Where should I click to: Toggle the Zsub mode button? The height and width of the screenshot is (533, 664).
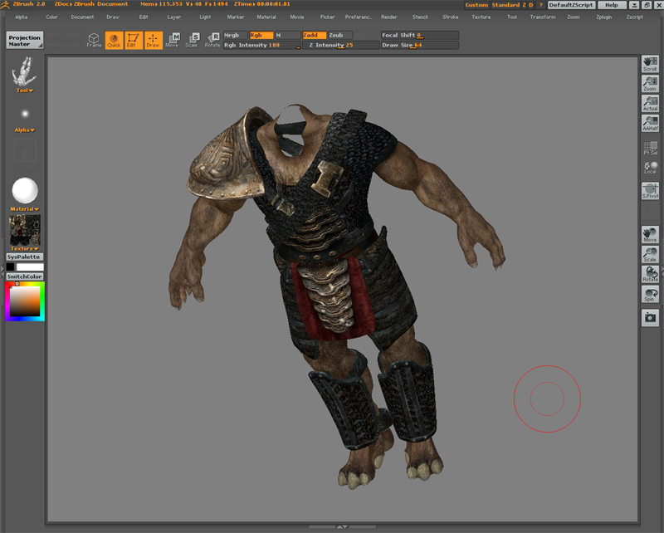tap(339, 36)
